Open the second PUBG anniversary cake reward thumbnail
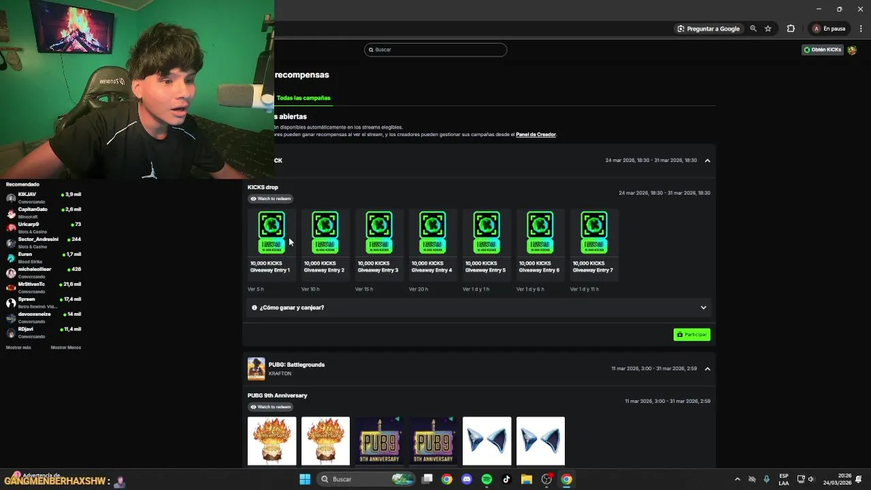 pyautogui.click(x=325, y=441)
